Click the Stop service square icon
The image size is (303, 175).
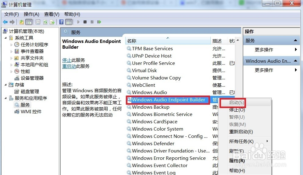click(85, 22)
